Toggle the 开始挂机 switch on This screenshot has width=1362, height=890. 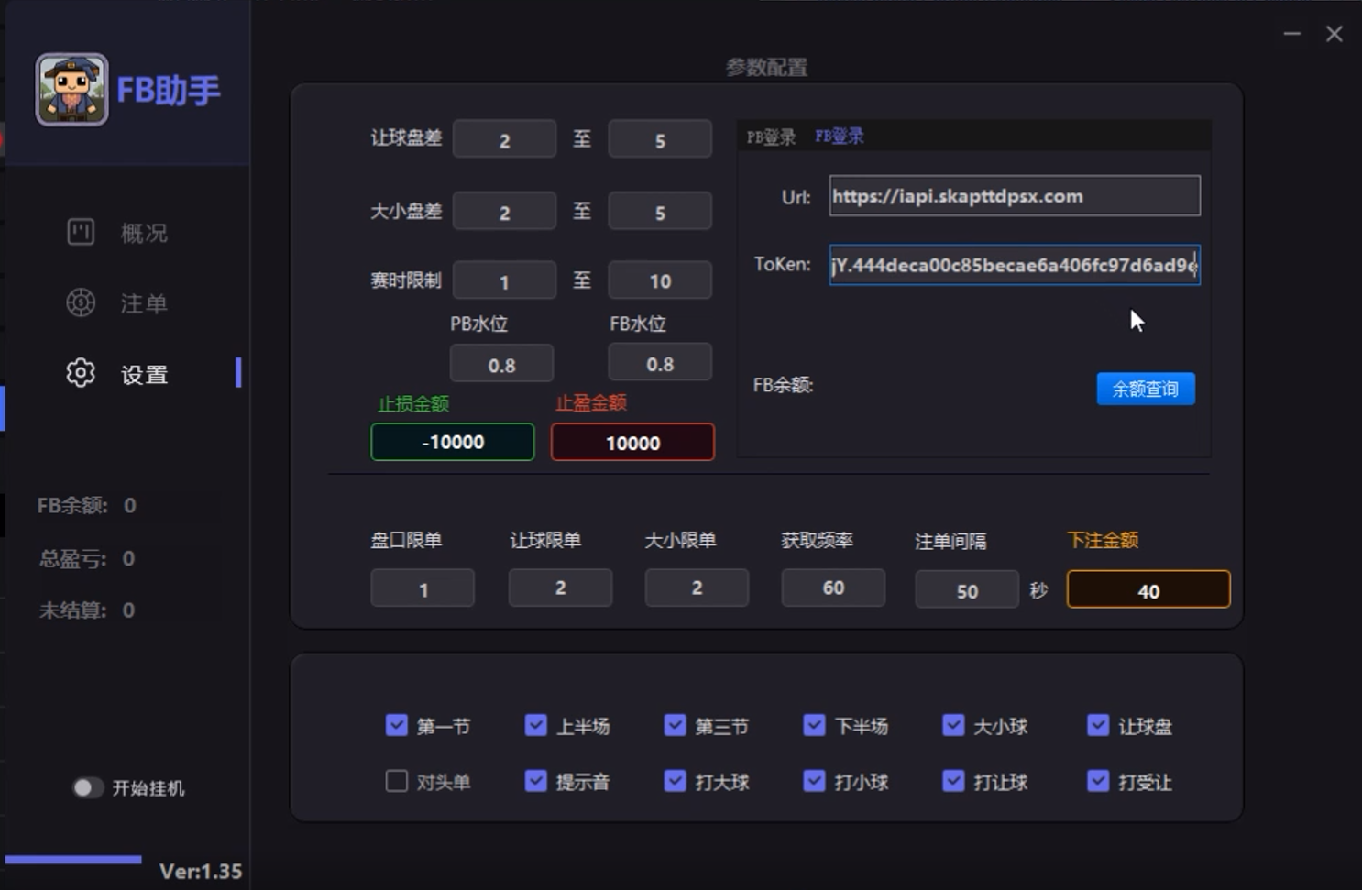(87, 788)
